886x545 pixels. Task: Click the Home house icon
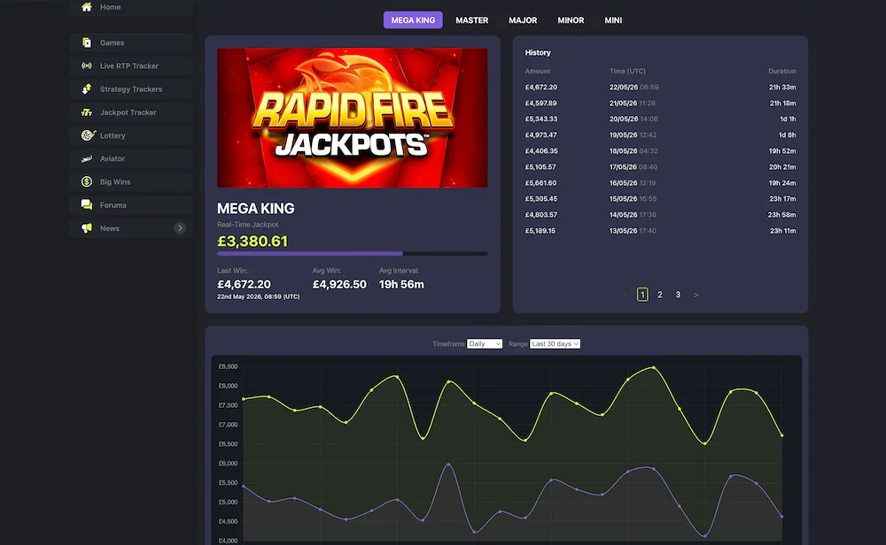[87, 7]
